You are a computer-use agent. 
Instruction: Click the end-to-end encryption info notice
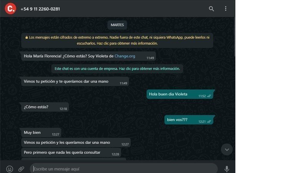(x=117, y=40)
